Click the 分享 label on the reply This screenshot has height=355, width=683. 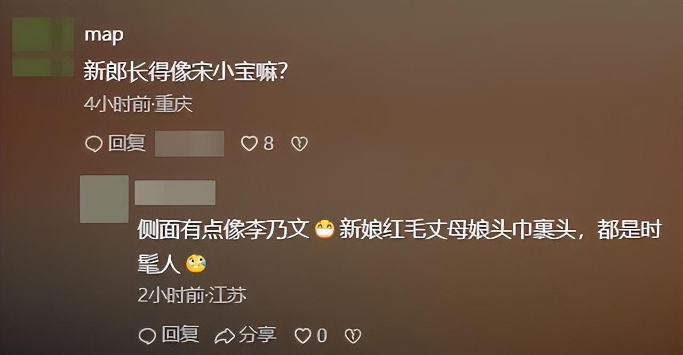257,335
